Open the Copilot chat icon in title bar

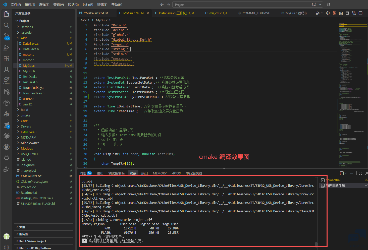click(314, 5)
